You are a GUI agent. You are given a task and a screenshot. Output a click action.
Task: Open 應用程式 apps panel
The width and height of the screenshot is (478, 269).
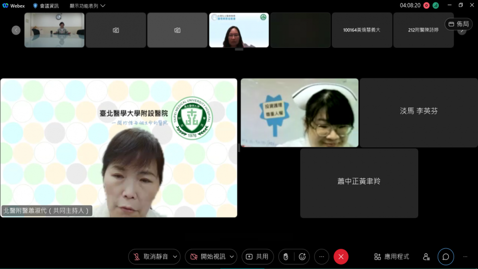tap(392, 257)
